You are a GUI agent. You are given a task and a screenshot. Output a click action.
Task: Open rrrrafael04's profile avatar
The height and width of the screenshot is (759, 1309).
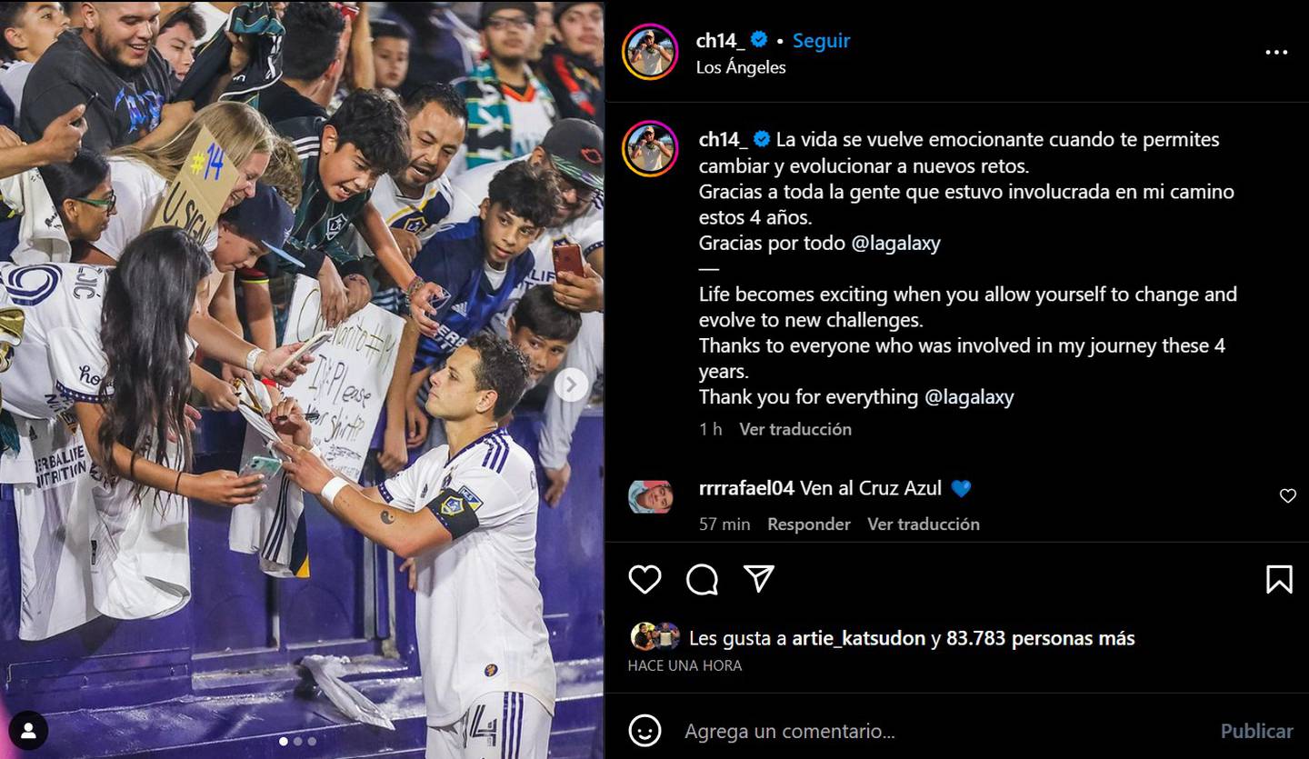(650, 496)
